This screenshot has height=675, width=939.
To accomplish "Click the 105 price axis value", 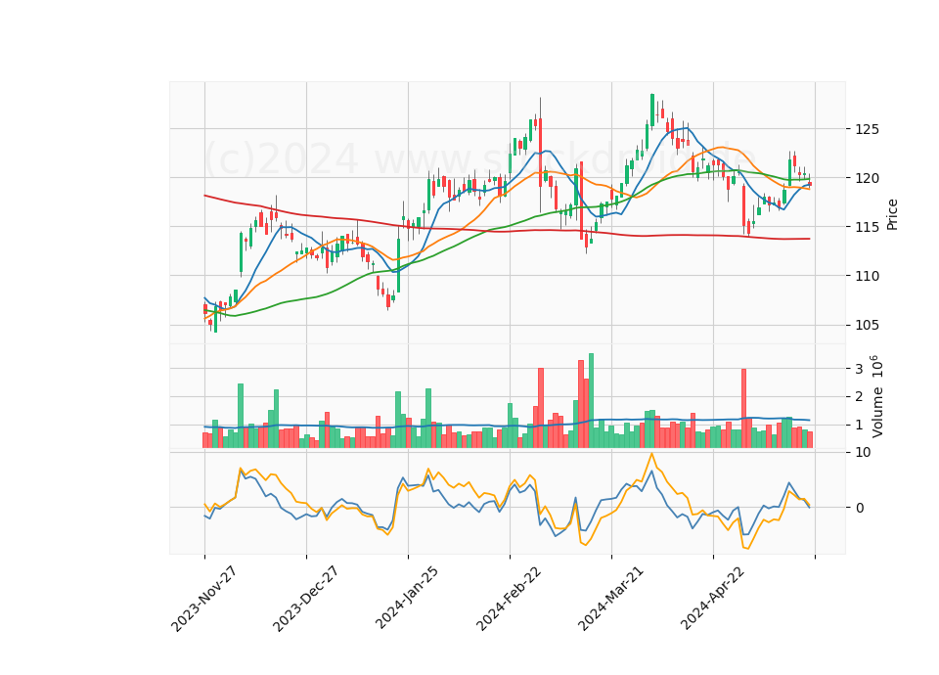I will tap(868, 325).
